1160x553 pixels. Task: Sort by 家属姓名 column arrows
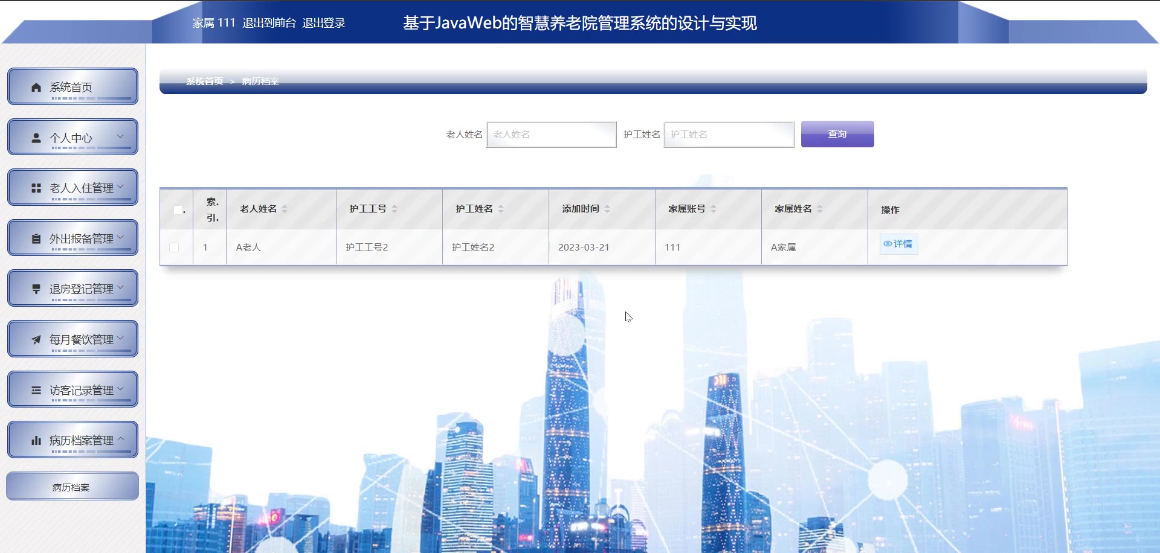coord(820,209)
